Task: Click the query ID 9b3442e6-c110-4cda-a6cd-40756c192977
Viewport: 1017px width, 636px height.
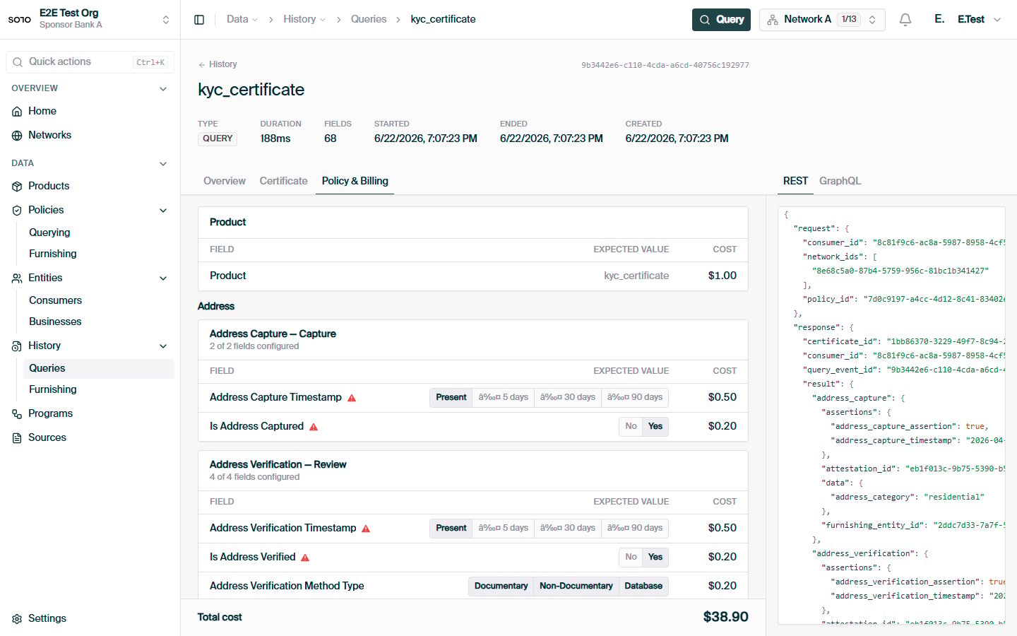Action: (x=665, y=65)
